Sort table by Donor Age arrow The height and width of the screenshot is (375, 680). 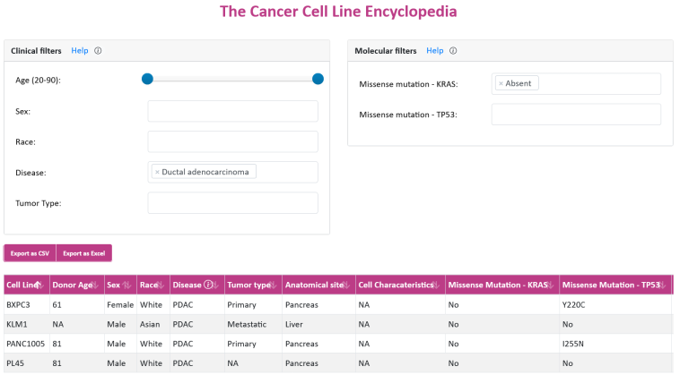(94, 286)
